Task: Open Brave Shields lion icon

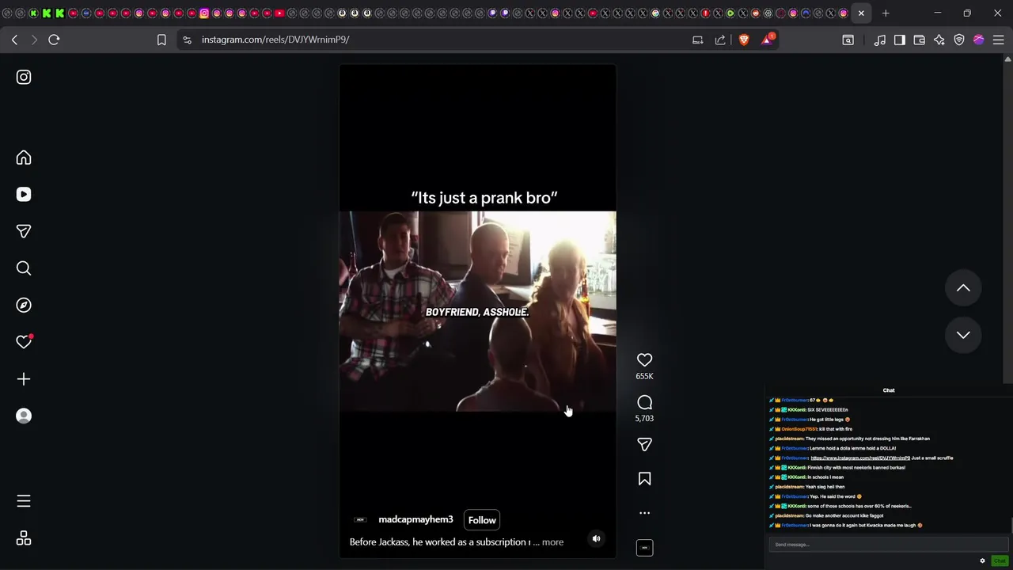Action: click(x=744, y=40)
